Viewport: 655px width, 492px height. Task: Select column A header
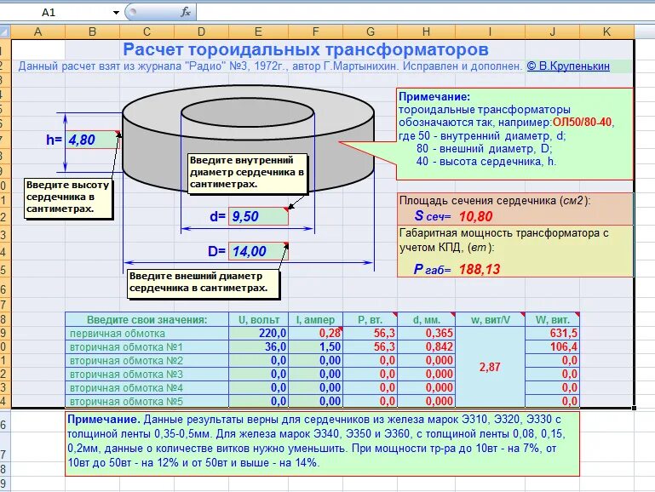coord(37,31)
